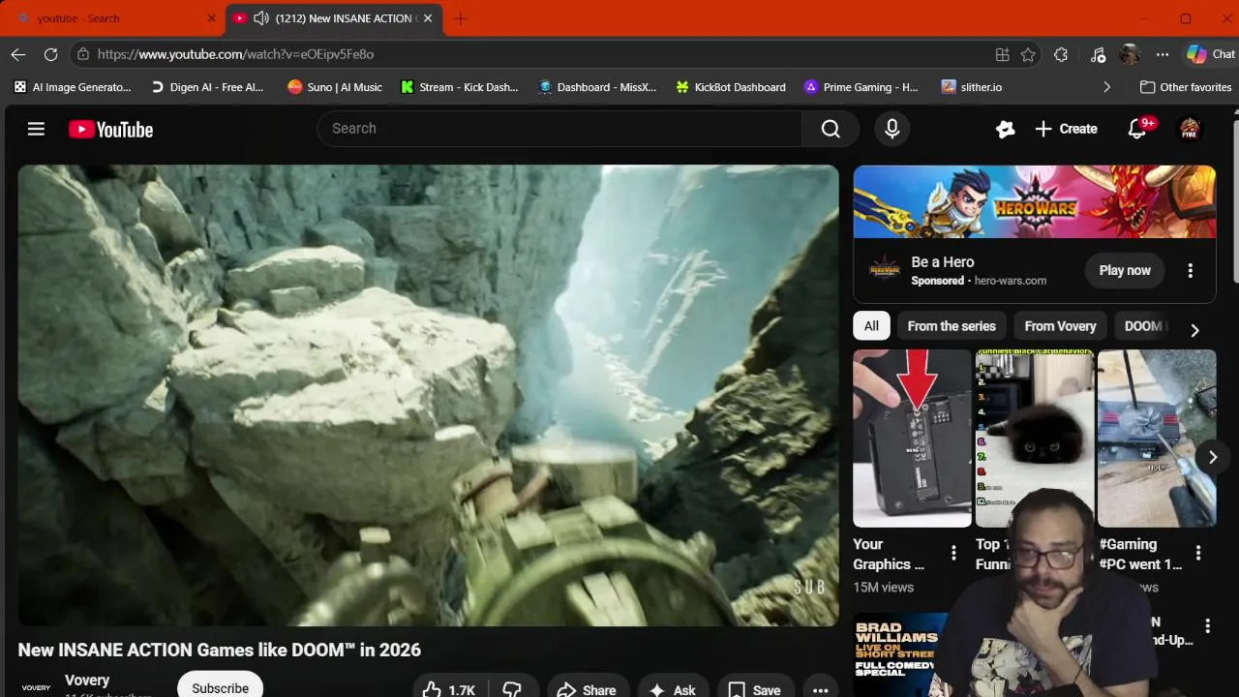Open the music note icon in browser toolbar

point(1098,54)
